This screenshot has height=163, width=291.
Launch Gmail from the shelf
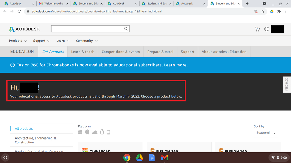164,158
